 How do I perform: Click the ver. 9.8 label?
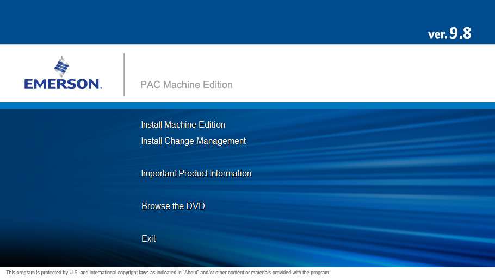(449, 33)
